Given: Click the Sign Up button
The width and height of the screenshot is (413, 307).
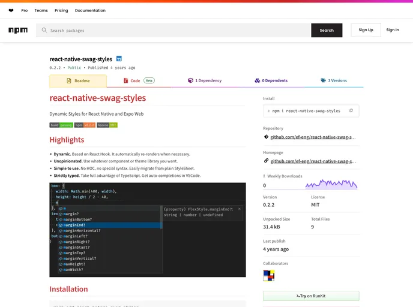Looking at the screenshot, I should click(x=366, y=30).
